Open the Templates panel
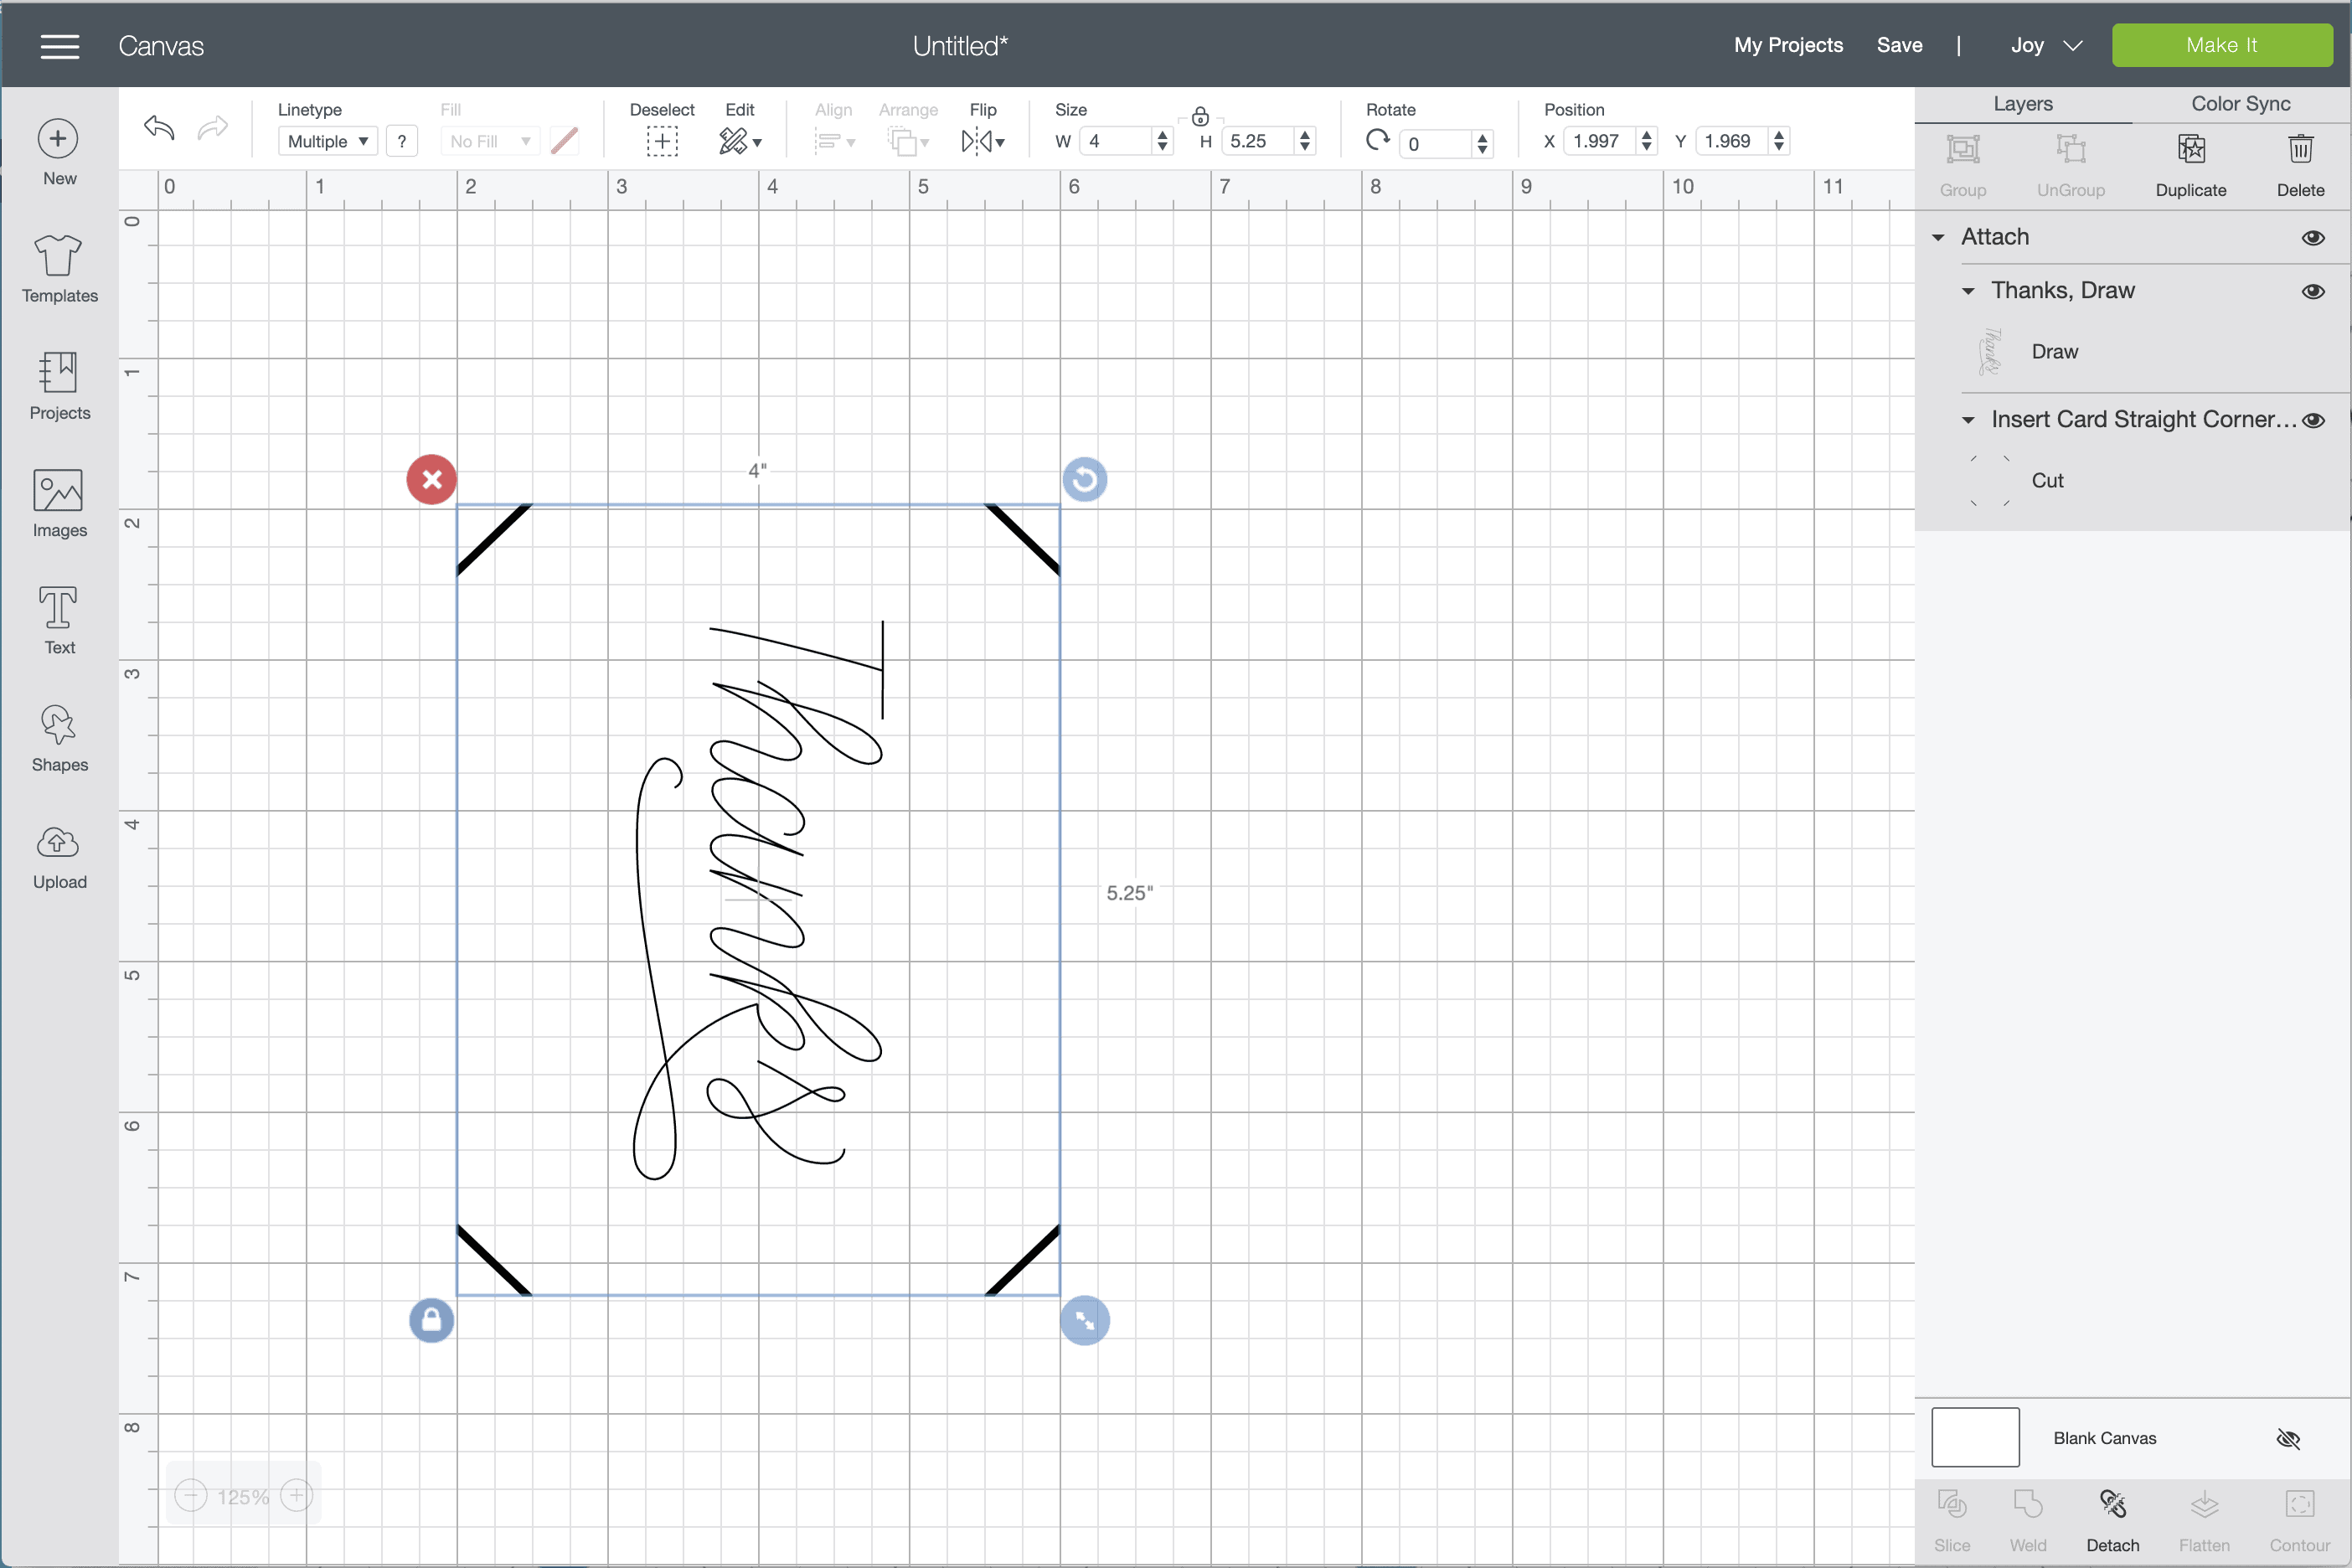Image resolution: width=2352 pixels, height=1568 pixels. [59, 268]
